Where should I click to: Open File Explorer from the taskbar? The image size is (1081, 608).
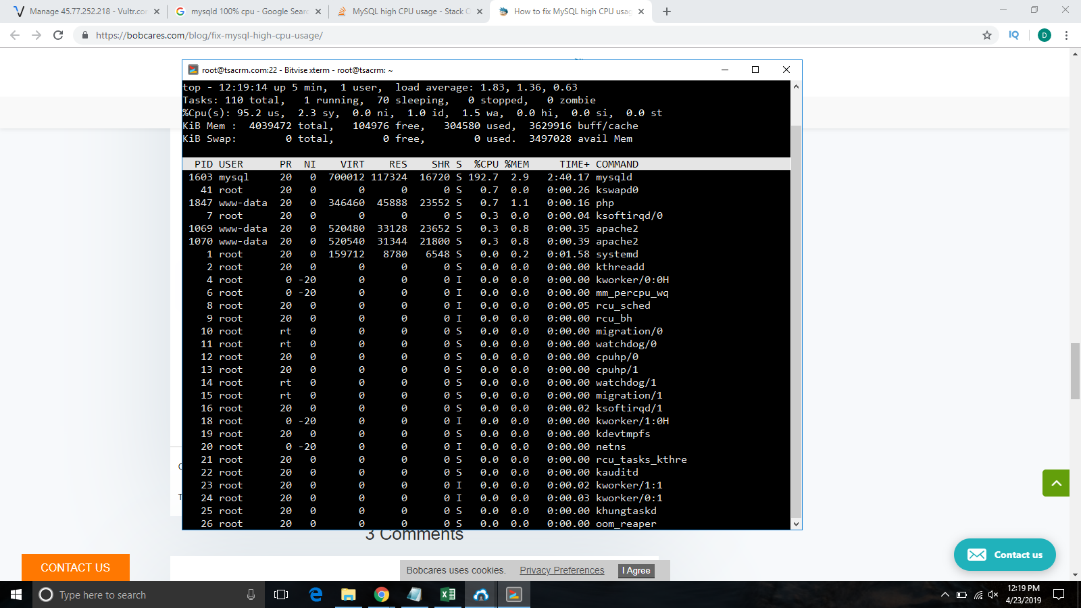point(349,594)
